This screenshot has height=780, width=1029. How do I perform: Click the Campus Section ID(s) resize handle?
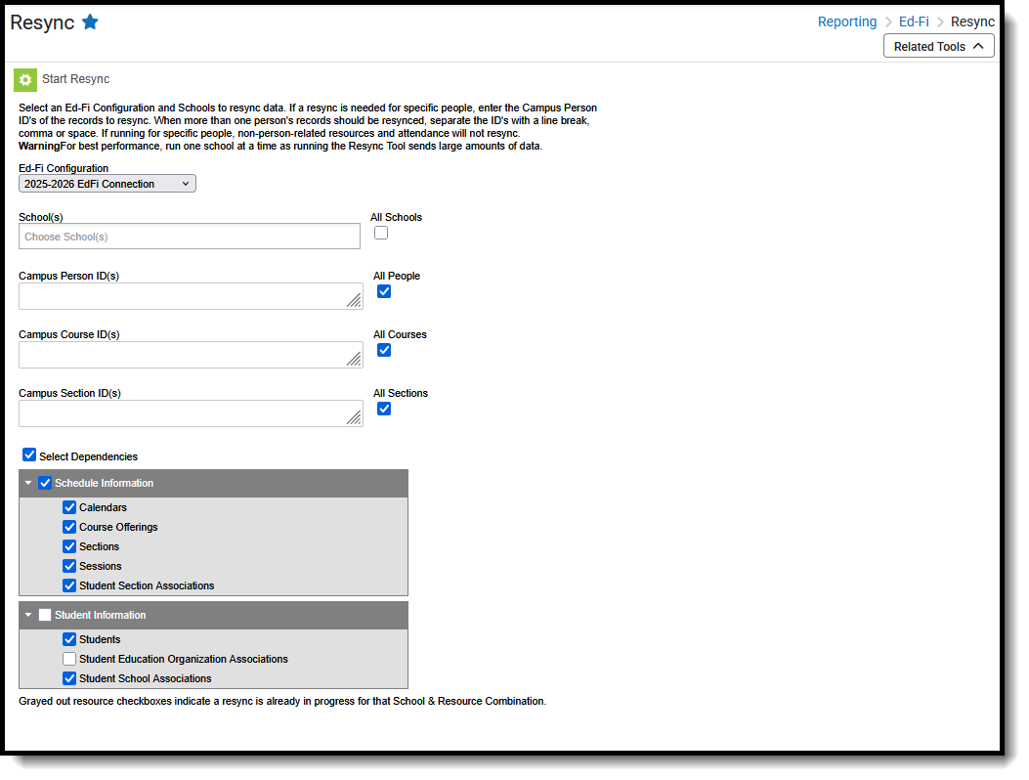[x=354, y=418]
